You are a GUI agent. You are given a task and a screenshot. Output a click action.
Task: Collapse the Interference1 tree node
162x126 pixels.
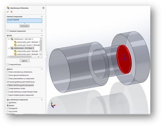pos(9,39)
